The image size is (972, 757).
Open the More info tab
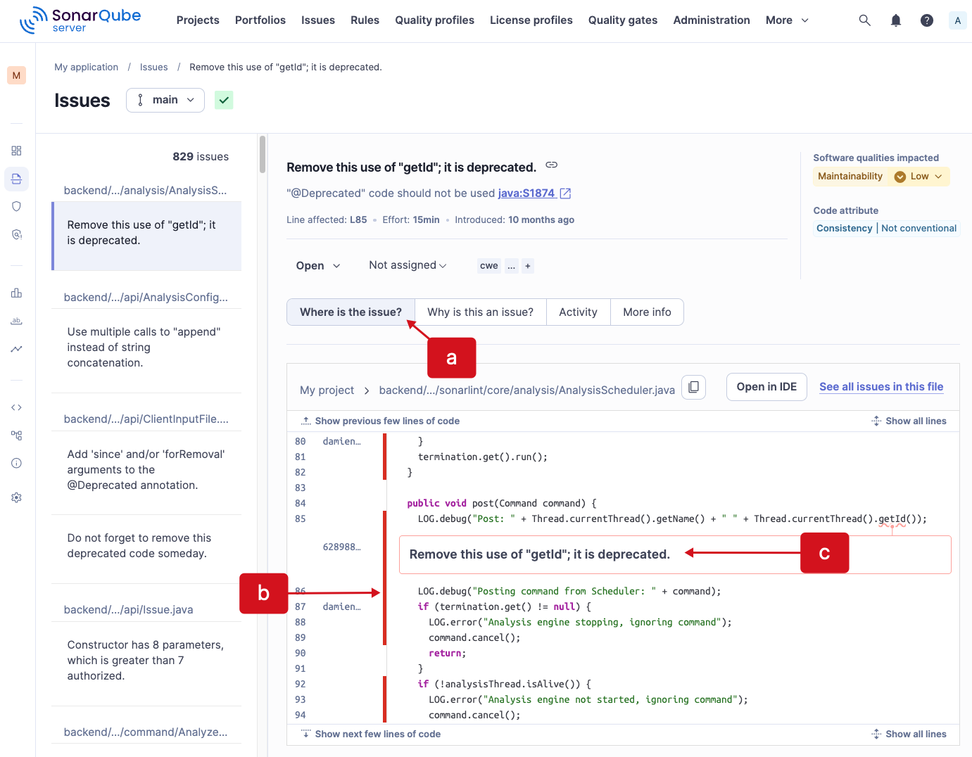tap(647, 312)
